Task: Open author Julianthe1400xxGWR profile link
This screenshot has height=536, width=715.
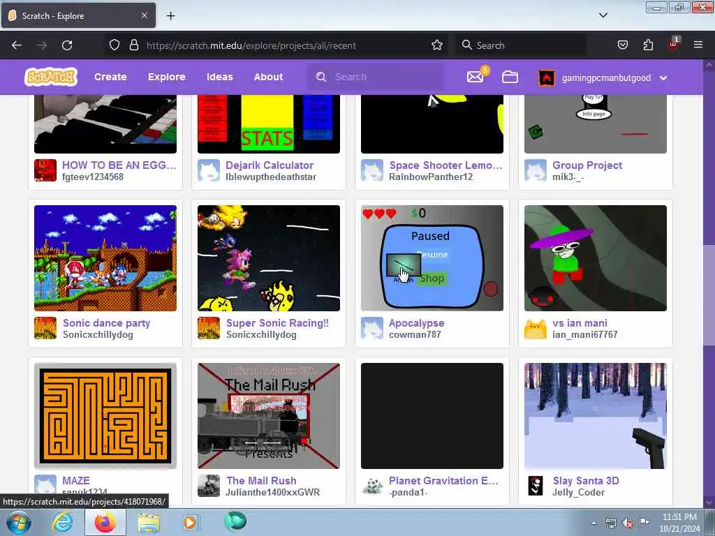Action: (x=273, y=492)
